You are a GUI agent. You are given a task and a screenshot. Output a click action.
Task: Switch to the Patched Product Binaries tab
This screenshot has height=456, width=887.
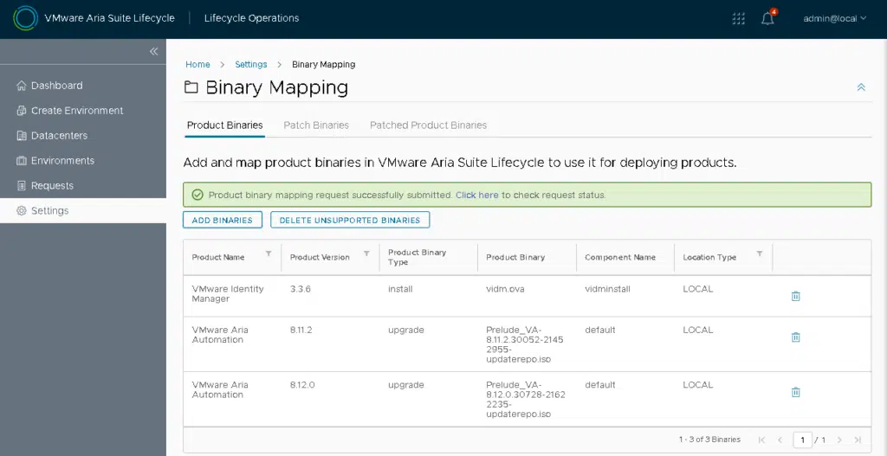[x=428, y=125]
